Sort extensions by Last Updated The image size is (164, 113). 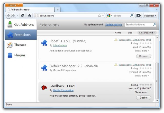tap(147, 33)
